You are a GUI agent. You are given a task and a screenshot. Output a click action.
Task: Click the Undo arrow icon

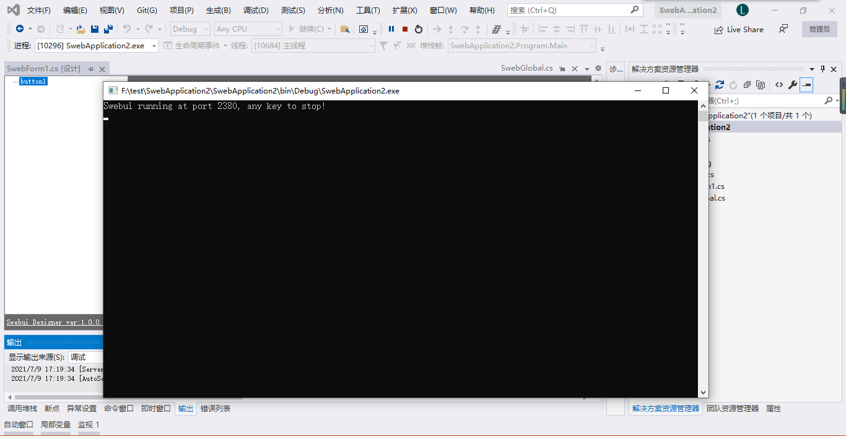click(127, 29)
